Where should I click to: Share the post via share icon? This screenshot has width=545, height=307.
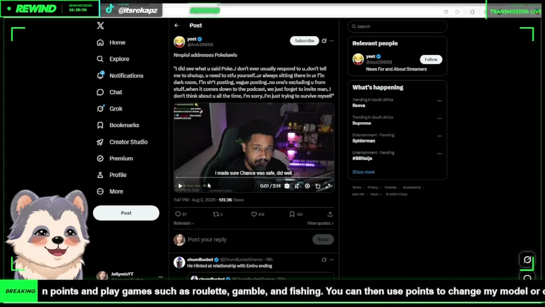[330, 214]
